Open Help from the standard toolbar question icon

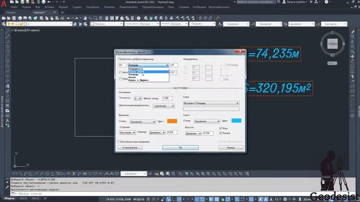click(x=139, y=18)
